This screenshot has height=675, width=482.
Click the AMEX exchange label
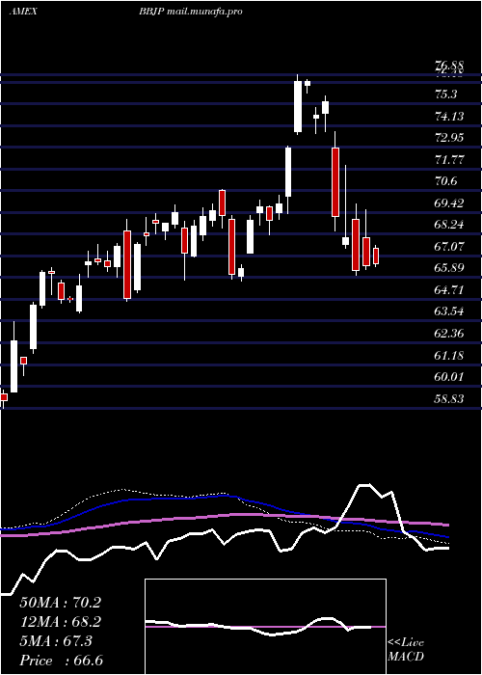22,12
